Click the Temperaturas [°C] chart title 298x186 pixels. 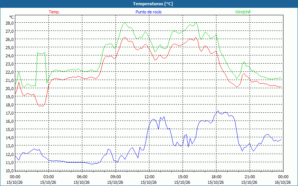coord(153,4)
